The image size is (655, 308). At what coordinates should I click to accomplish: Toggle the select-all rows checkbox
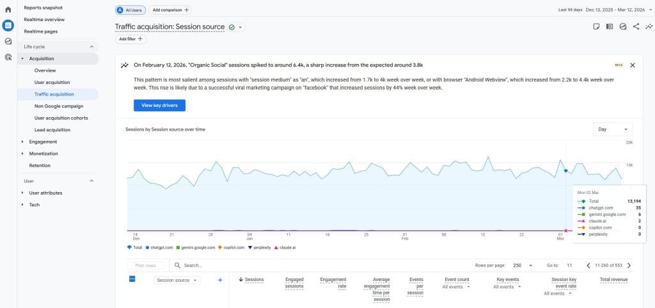(132, 279)
